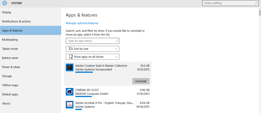Click the vertical scrollbar thumb
This screenshot has width=261, height=113.
point(260,13)
